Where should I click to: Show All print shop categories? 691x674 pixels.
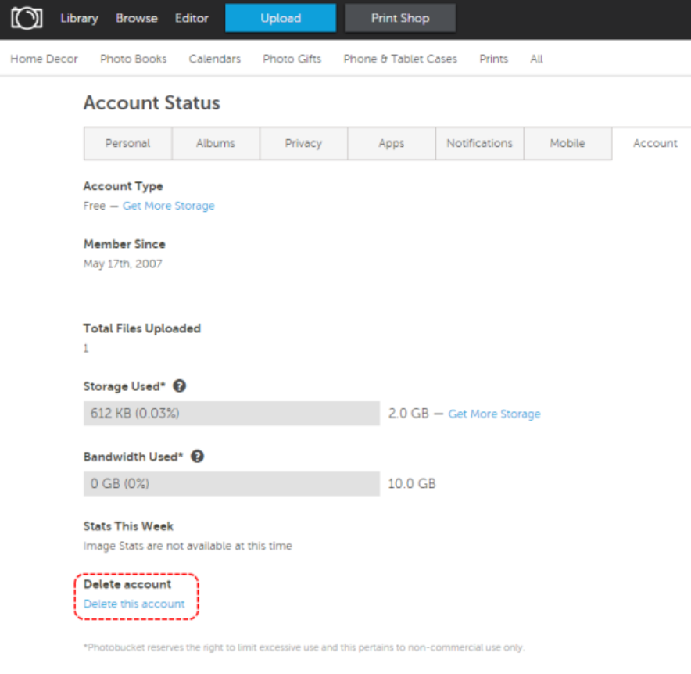click(x=536, y=59)
